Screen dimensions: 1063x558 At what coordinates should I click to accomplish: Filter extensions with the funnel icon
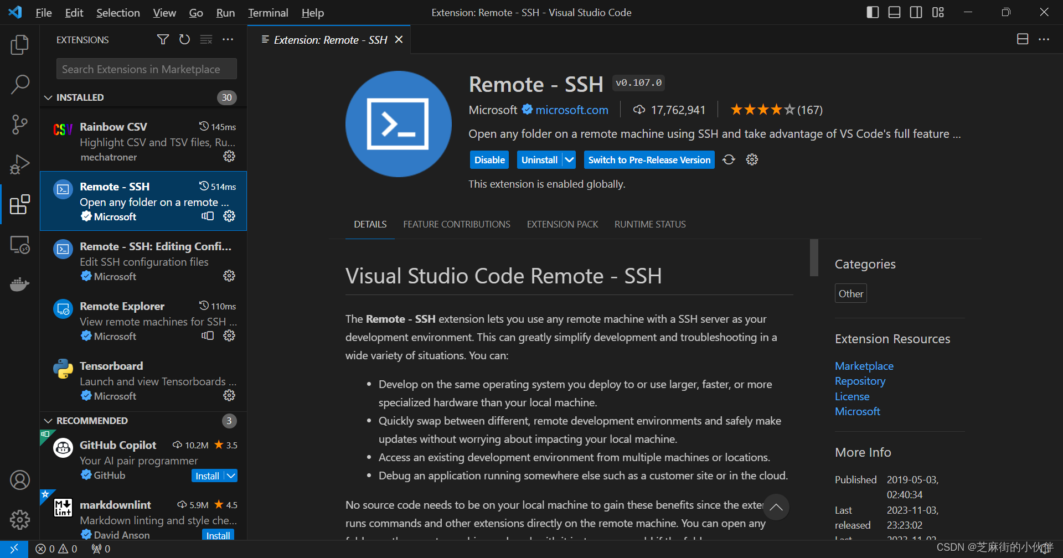[x=163, y=39]
